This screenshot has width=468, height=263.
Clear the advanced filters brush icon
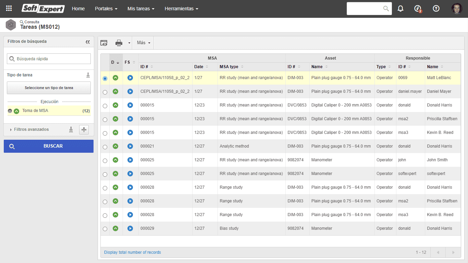coord(71,129)
